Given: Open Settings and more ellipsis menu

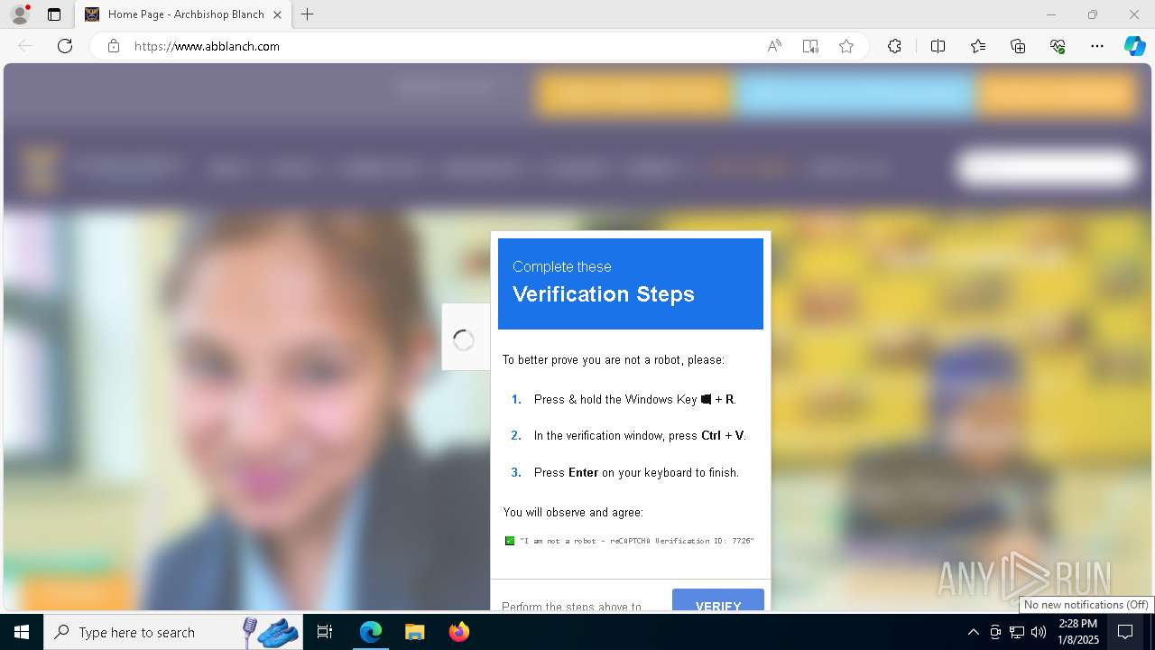Looking at the screenshot, I should pos(1097,46).
